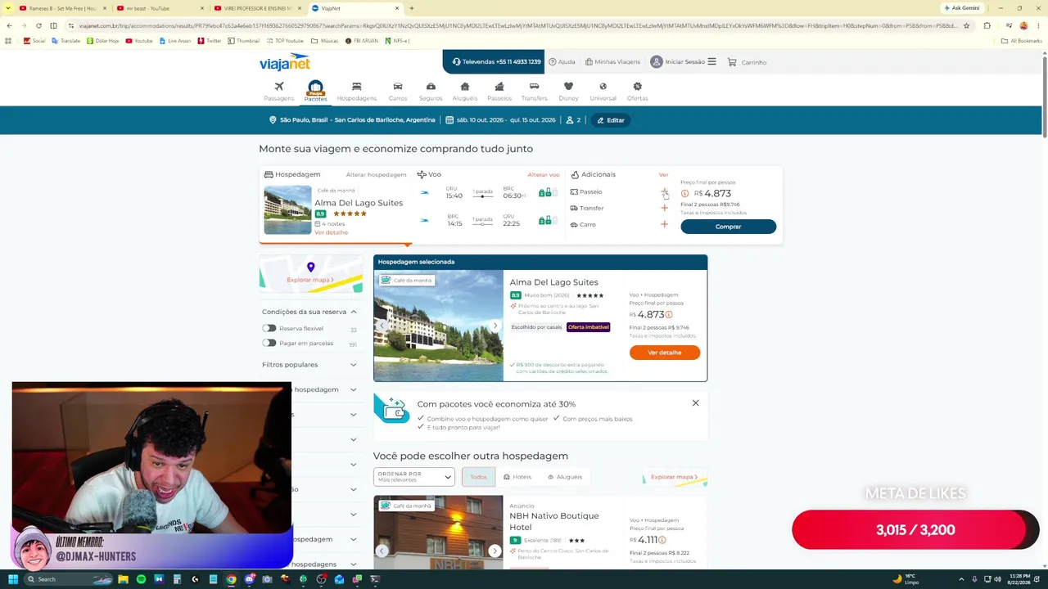Viewport: 1048px width, 589px height.
Task: Click the orange Ver detalhe button
Action: [665, 353]
